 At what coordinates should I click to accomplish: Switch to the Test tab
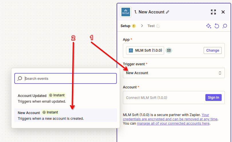coord(151,26)
